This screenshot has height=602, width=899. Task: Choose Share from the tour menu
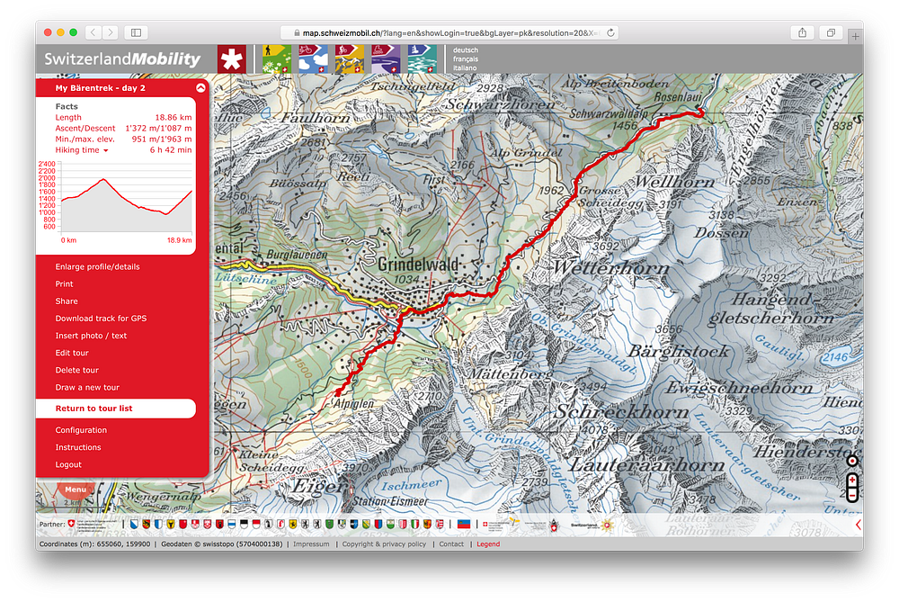[x=67, y=301]
